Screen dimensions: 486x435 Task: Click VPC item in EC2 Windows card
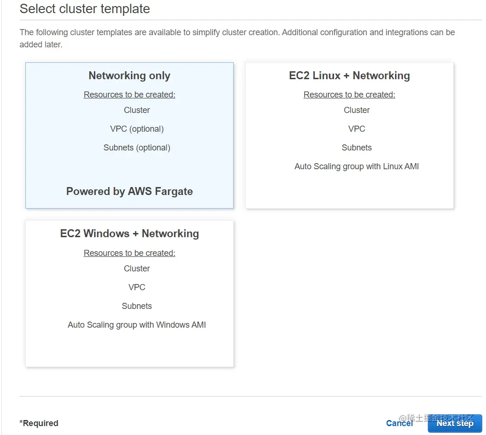coord(137,287)
